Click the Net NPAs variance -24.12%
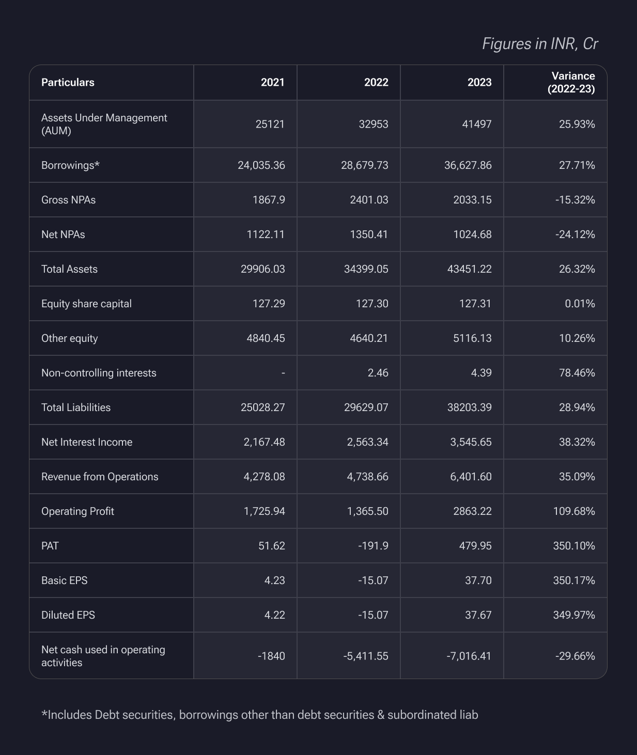Viewport: 637px width, 755px height. (575, 234)
